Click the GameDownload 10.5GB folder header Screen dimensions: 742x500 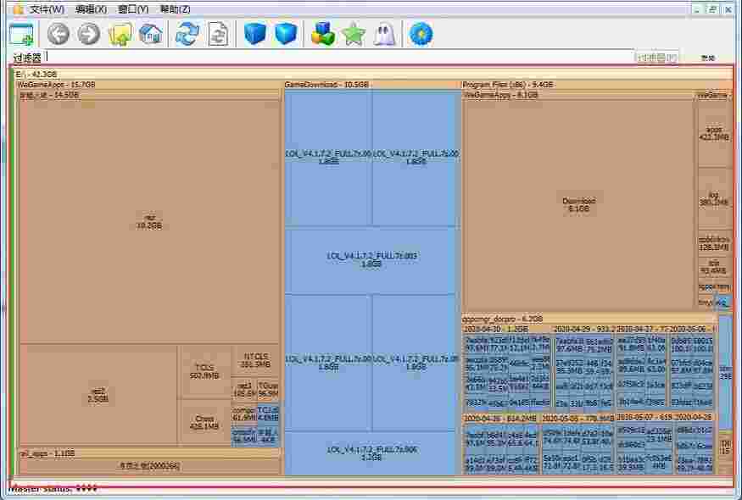(x=326, y=85)
